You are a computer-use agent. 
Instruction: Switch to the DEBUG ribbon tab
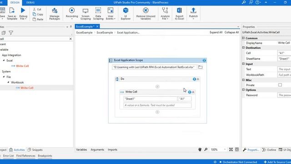click(x=30, y=3)
